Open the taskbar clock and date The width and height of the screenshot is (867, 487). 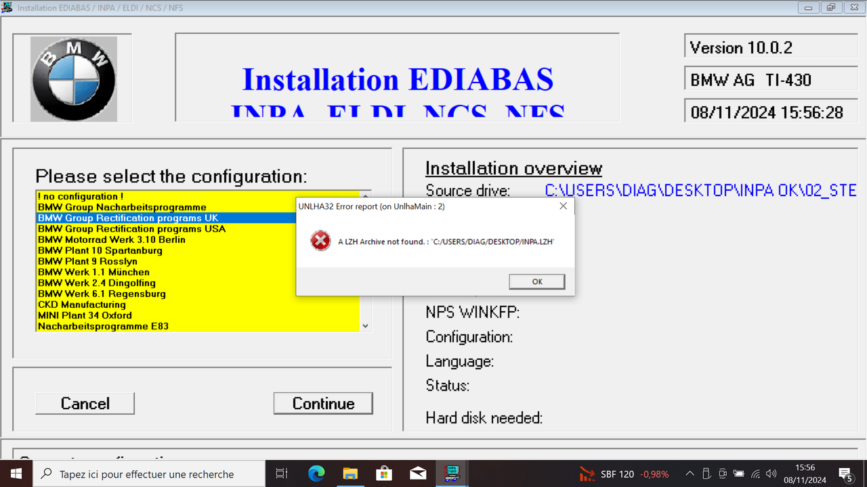click(805, 473)
